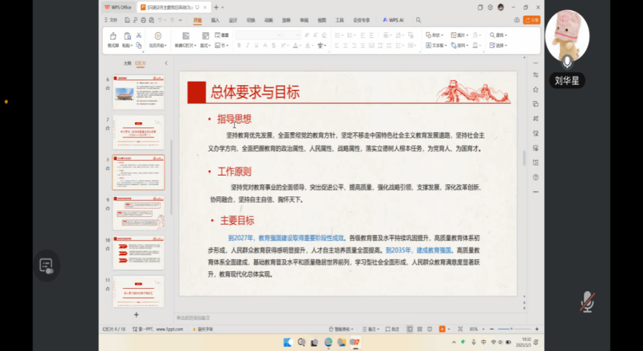Switch to the 大纲 outline tab
The image size is (643, 351).
click(x=127, y=63)
